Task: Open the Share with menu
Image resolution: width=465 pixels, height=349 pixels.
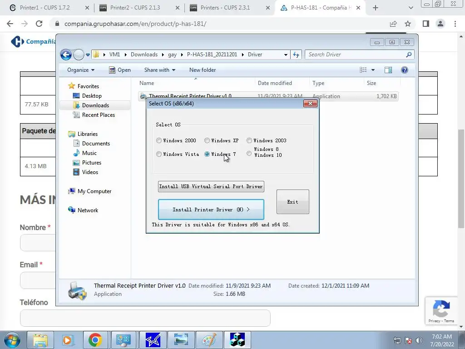Action: (159, 70)
